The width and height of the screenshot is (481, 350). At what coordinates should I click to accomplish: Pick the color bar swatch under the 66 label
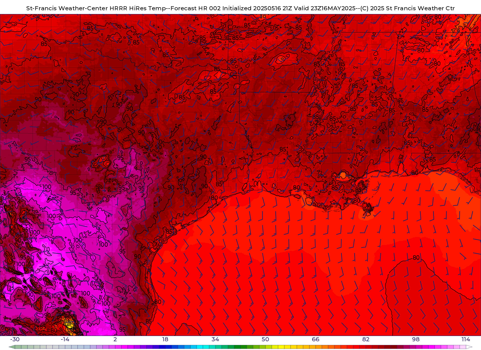[x=319, y=347]
